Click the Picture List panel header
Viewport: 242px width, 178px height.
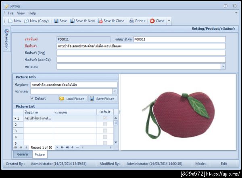(66, 106)
